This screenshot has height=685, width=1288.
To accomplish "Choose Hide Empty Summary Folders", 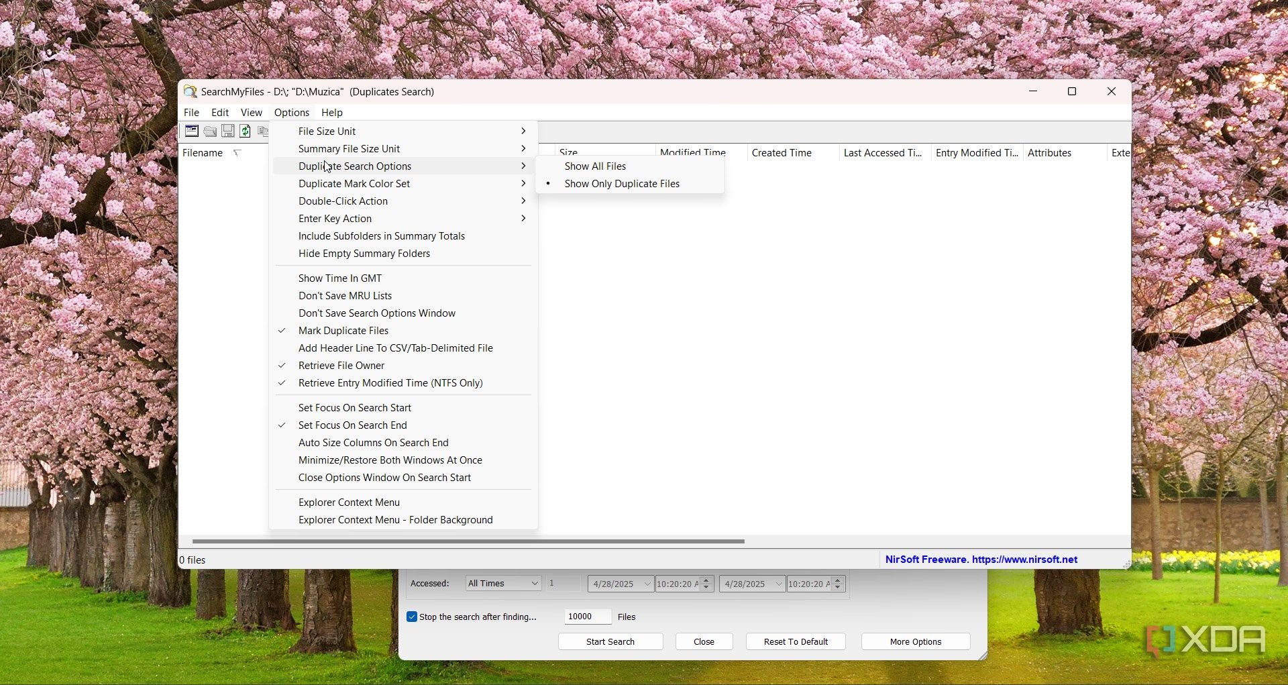I will (403, 254).
